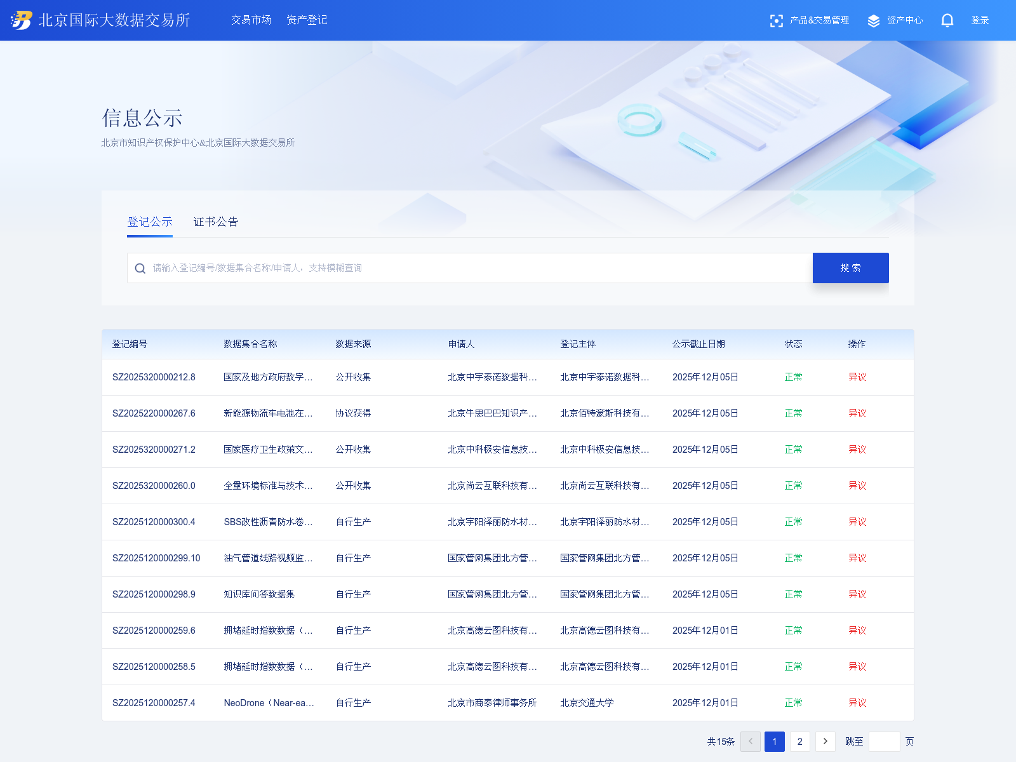Viewport: 1016px width, 762px height.
Task: Open 产品&交易管理 in the top bar
Action: pyautogui.click(x=819, y=20)
